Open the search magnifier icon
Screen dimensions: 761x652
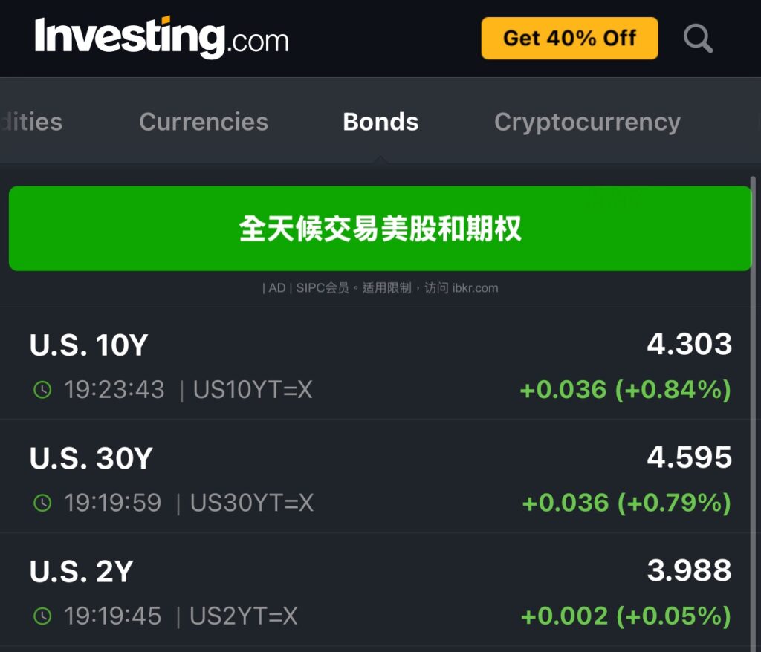(698, 39)
